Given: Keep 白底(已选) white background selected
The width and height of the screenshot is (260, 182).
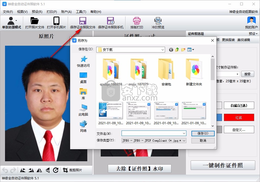Looking at the screenshot, I should [x=239, y=105].
